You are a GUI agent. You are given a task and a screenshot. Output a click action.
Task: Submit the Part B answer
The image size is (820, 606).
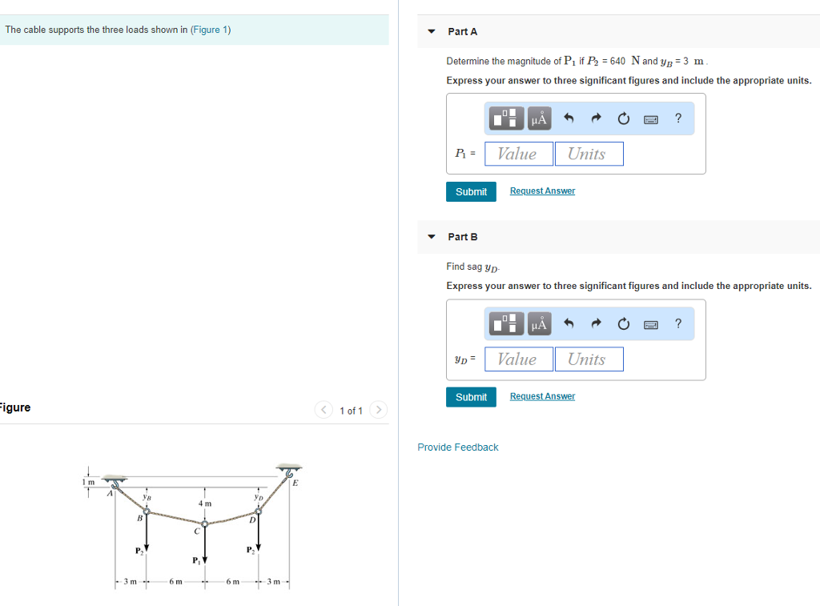[x=471, y=396]
